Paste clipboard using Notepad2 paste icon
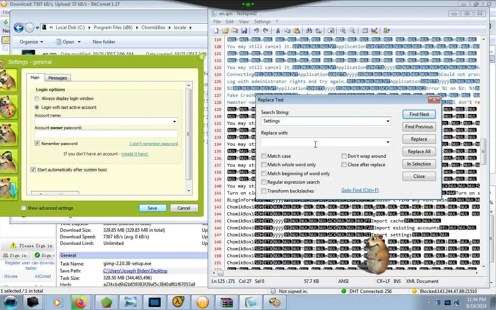This screenshot has height=310, width=496. (296, 31)
